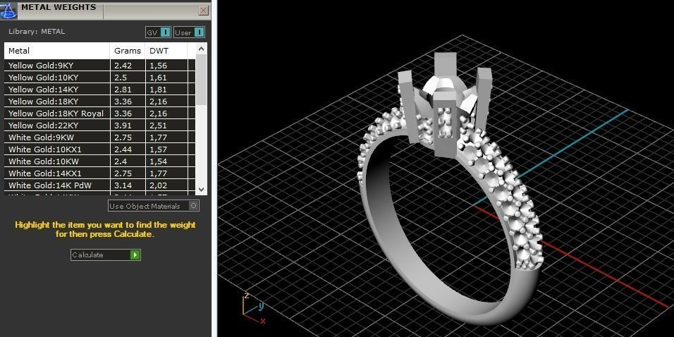This screenshot has height=337, width=674.
Task: Click the green arrow on Calculate
Action: [x=135, y=255]
